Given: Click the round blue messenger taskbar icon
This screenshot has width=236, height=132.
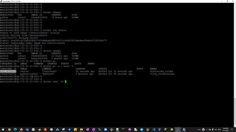Looking at the screenshot, I should [142, 129].
